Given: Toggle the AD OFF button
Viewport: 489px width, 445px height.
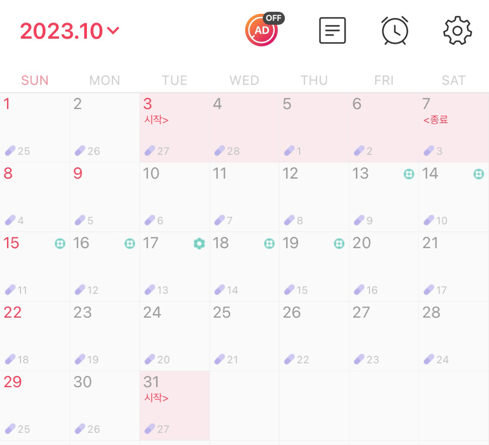Looking at the screenshot, I should 262,30.
